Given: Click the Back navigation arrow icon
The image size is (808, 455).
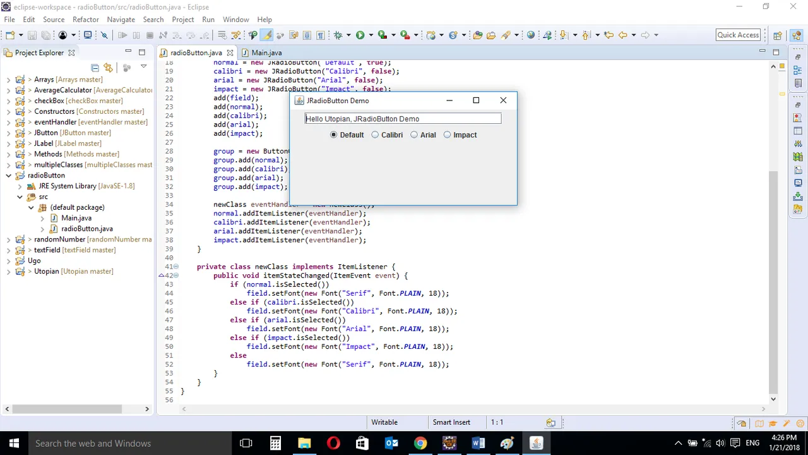Looking at the screenshot, I should (623, 35).
